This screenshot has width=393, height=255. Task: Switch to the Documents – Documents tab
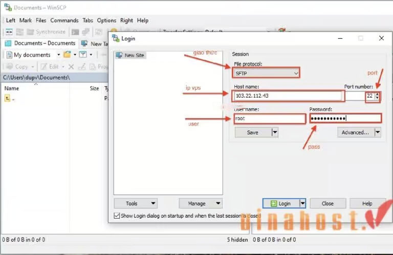point(40,43)
